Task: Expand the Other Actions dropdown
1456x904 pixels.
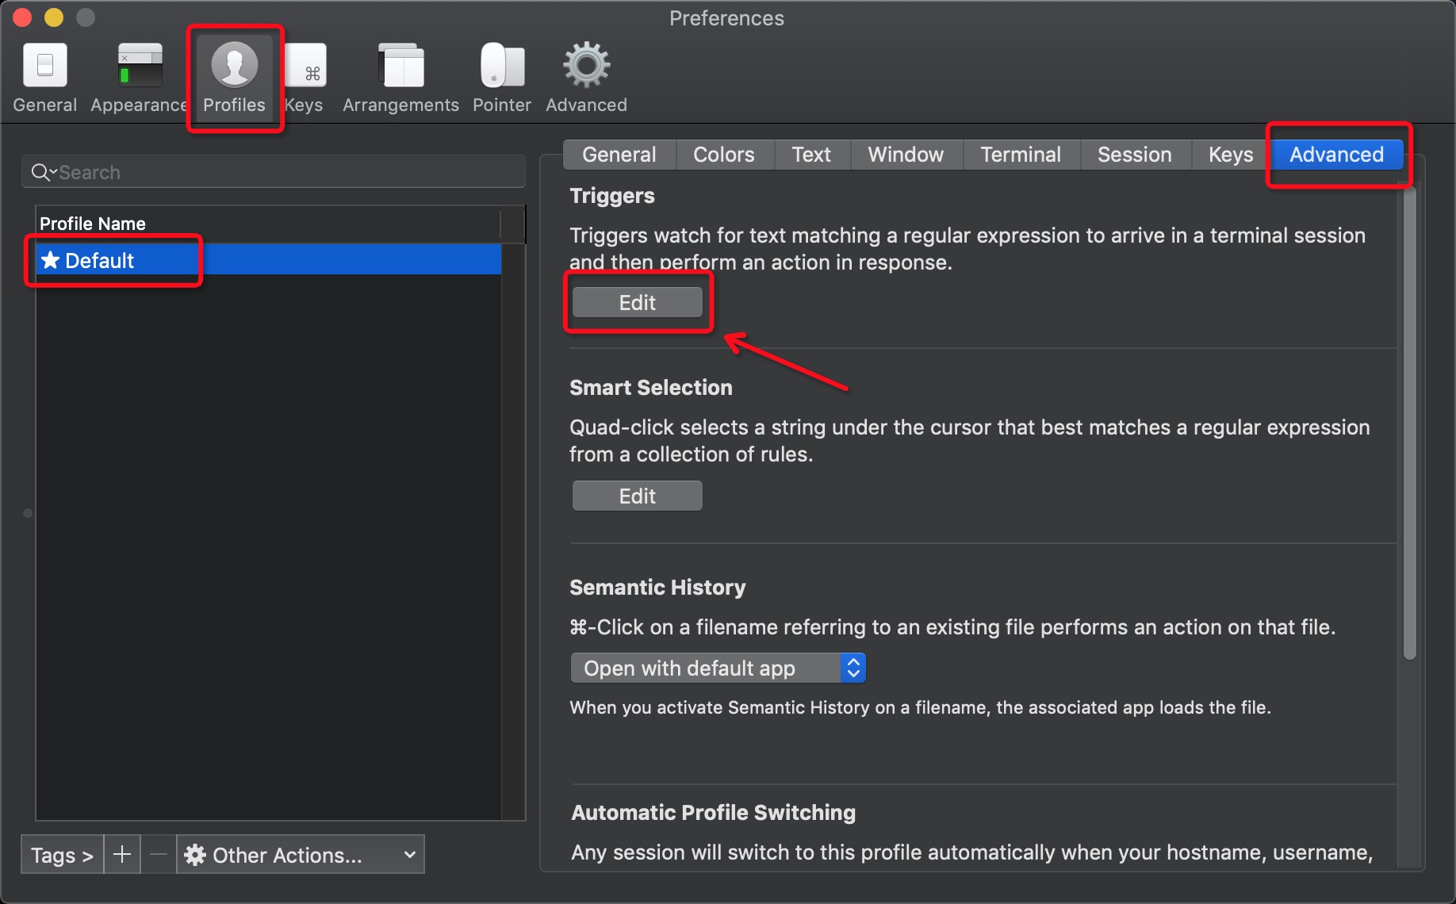Action: point(301,854)
